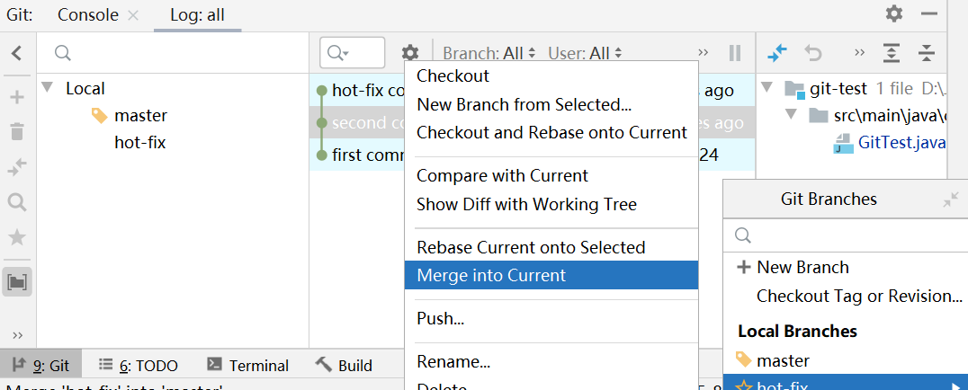
Task: Close the Console tab
Action: pos(133,15)
